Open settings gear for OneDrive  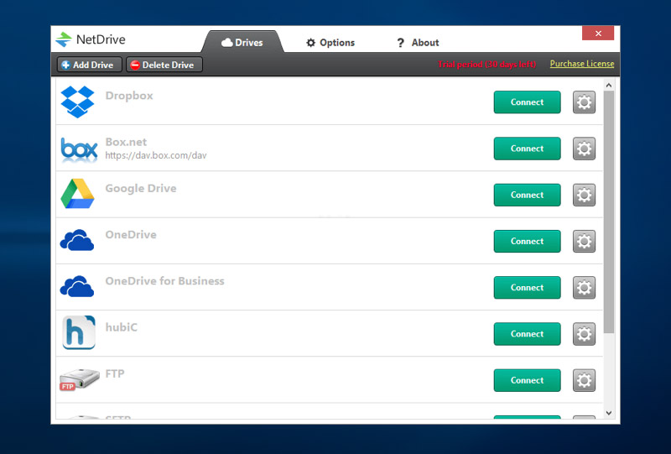point(584,241)
